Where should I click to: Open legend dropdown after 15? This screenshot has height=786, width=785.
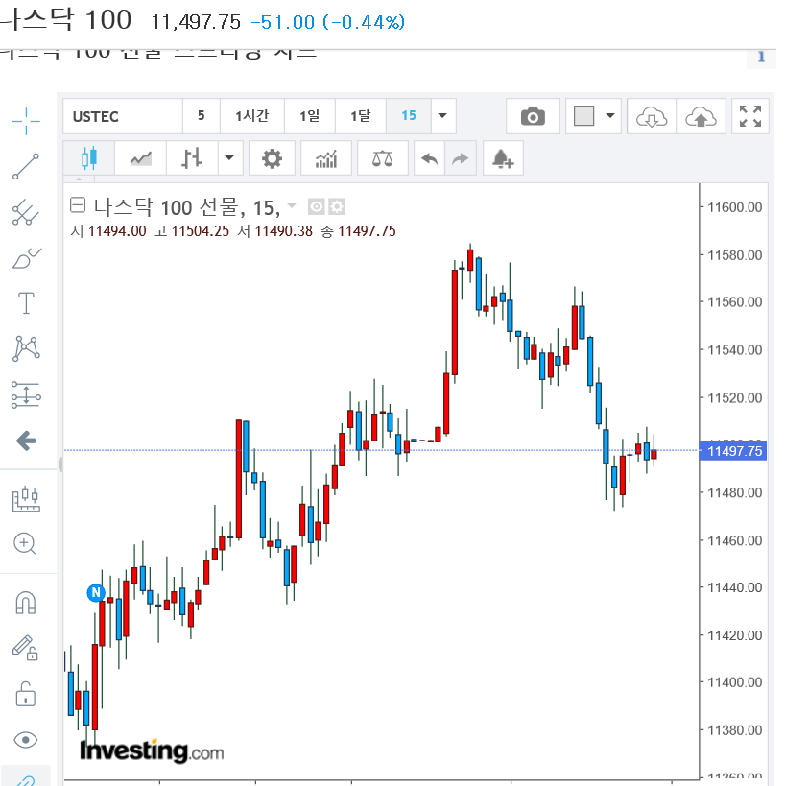click(291, 205)
